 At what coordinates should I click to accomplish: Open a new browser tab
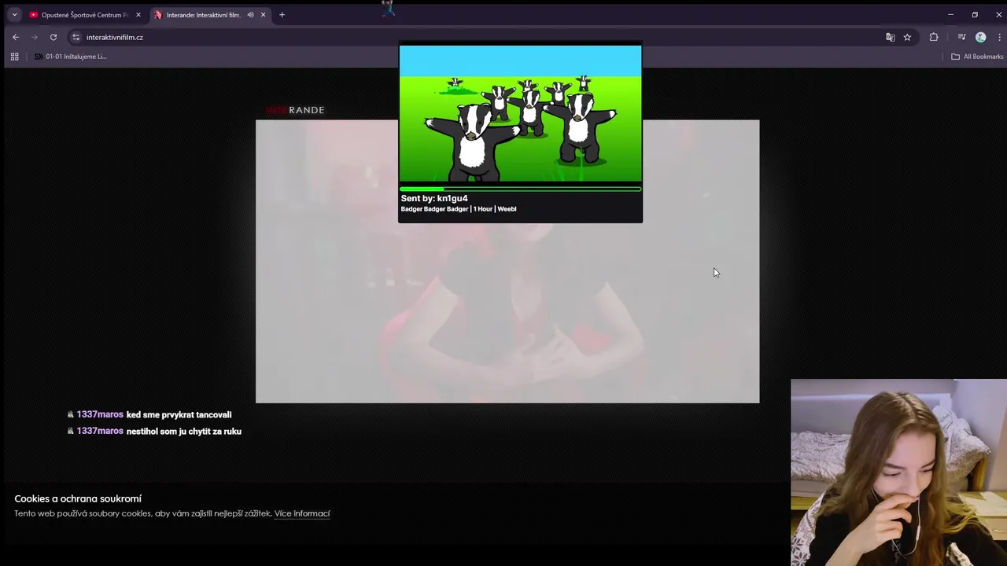tap(282, 14)
